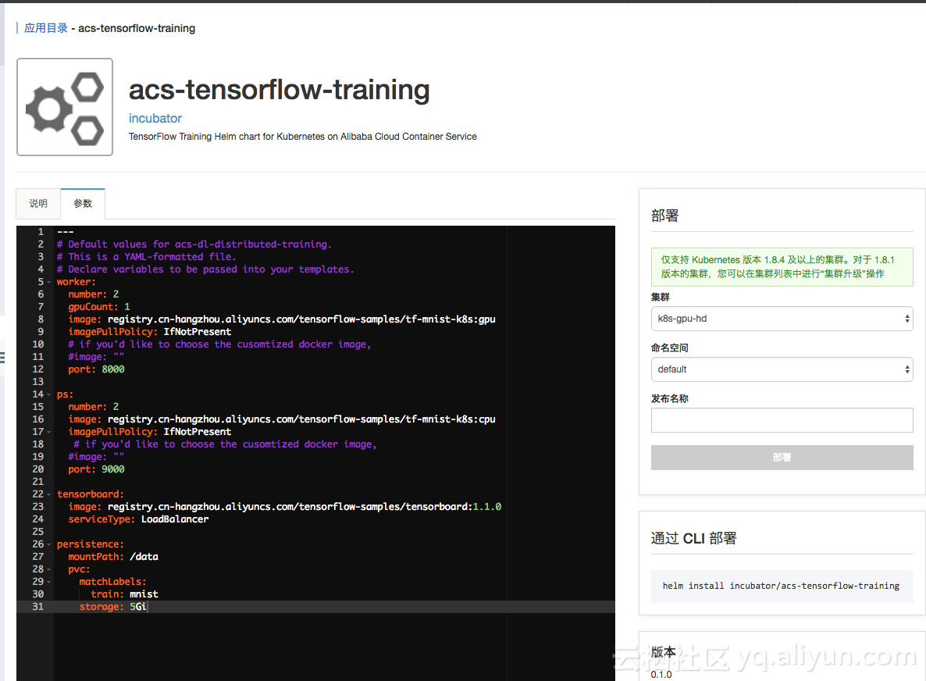Open the 集群 dropdown showing k8s-gpu-hd
Screen dimensions: 926x681
coord(782,319)
